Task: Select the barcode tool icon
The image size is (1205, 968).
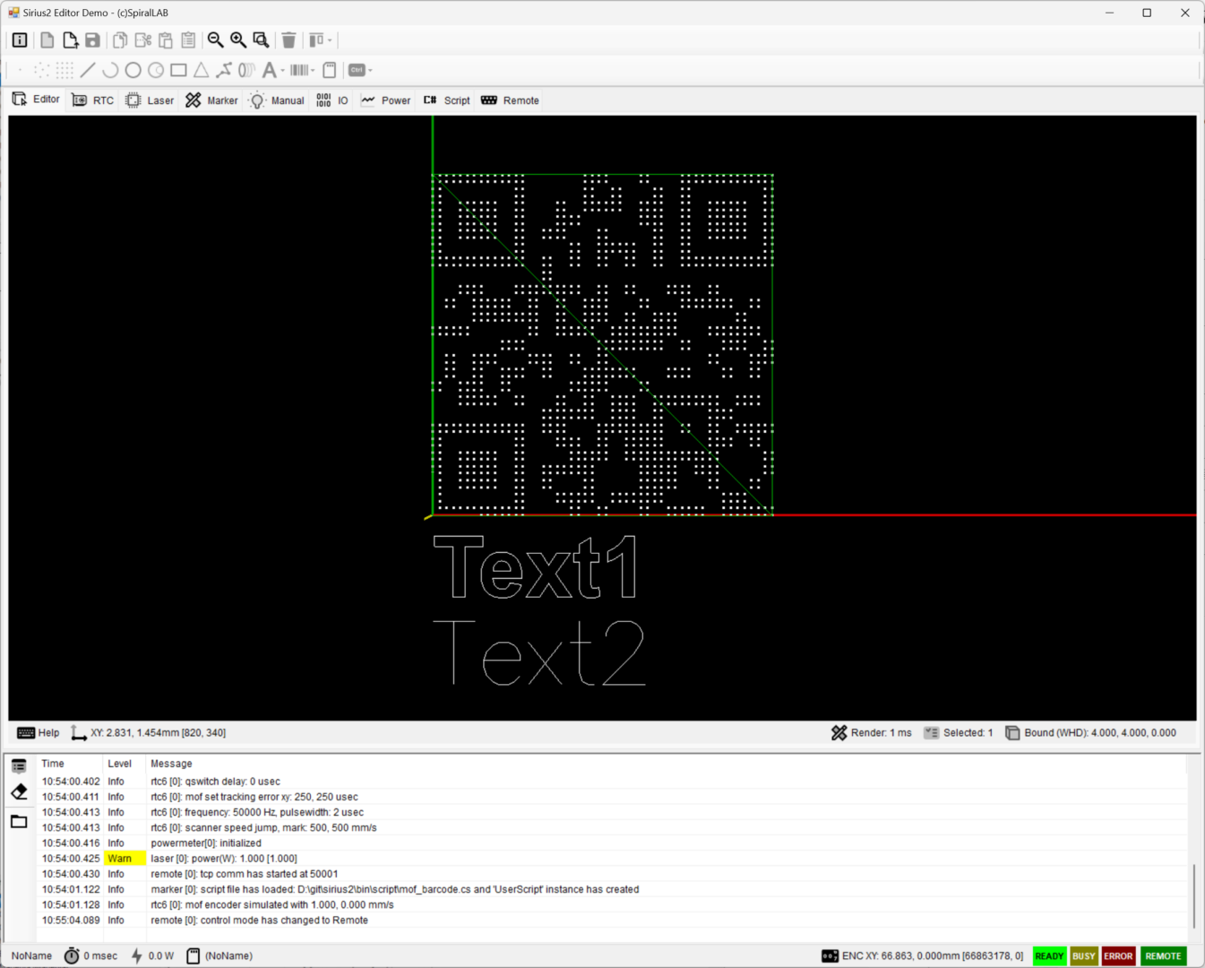Action: tap(299, 70)
